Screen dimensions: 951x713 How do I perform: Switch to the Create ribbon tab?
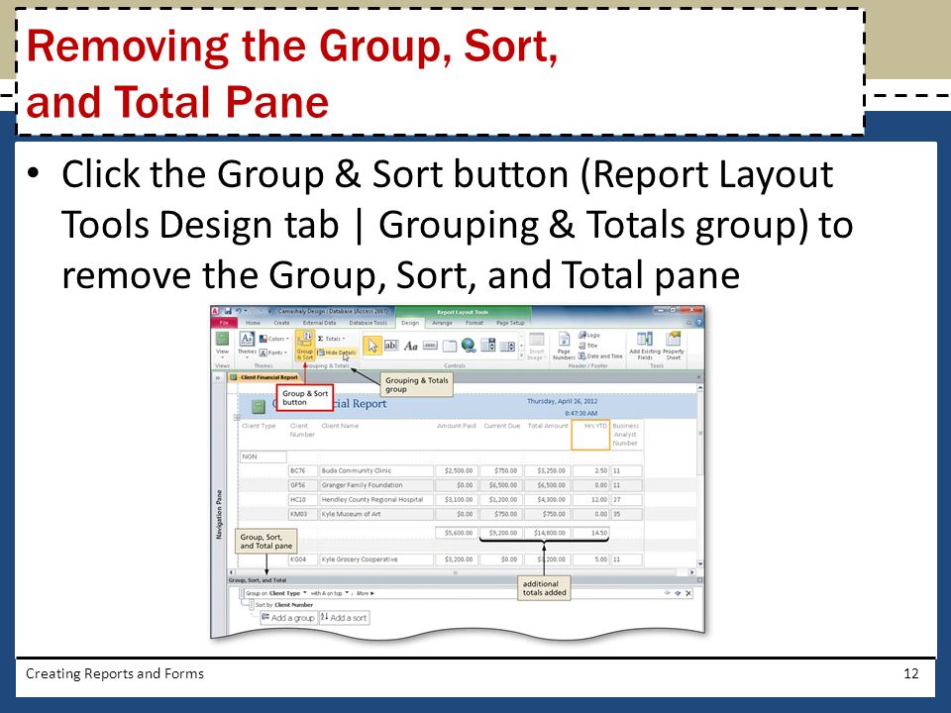coord(281,323)
